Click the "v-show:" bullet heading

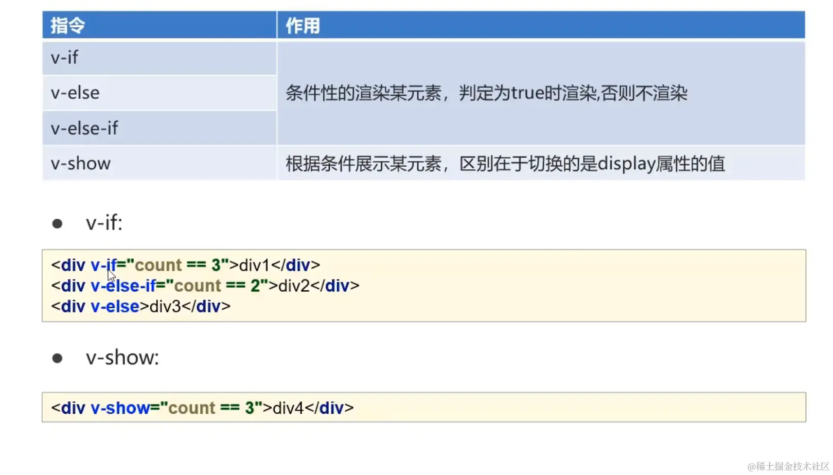point(122,358)
